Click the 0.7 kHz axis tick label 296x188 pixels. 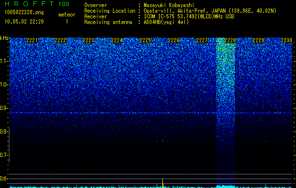tap(4, 156)
